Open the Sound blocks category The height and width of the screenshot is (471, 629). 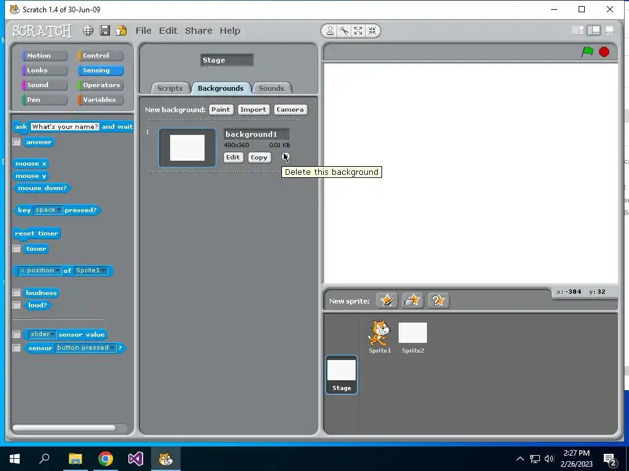pyautogui.click(x=44, y=85)
